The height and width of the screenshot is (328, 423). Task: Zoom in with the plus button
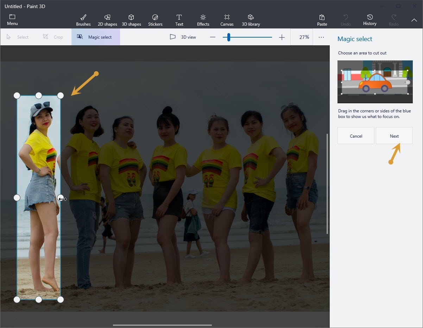(282, 37)
